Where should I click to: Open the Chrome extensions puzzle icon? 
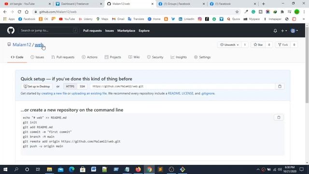point(282,12)
